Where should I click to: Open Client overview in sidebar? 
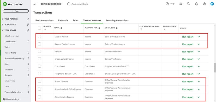tap(11, 36)
